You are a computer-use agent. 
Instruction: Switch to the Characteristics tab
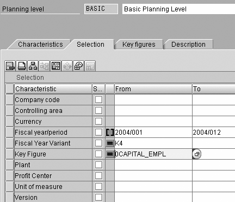(x=40, y=45)
